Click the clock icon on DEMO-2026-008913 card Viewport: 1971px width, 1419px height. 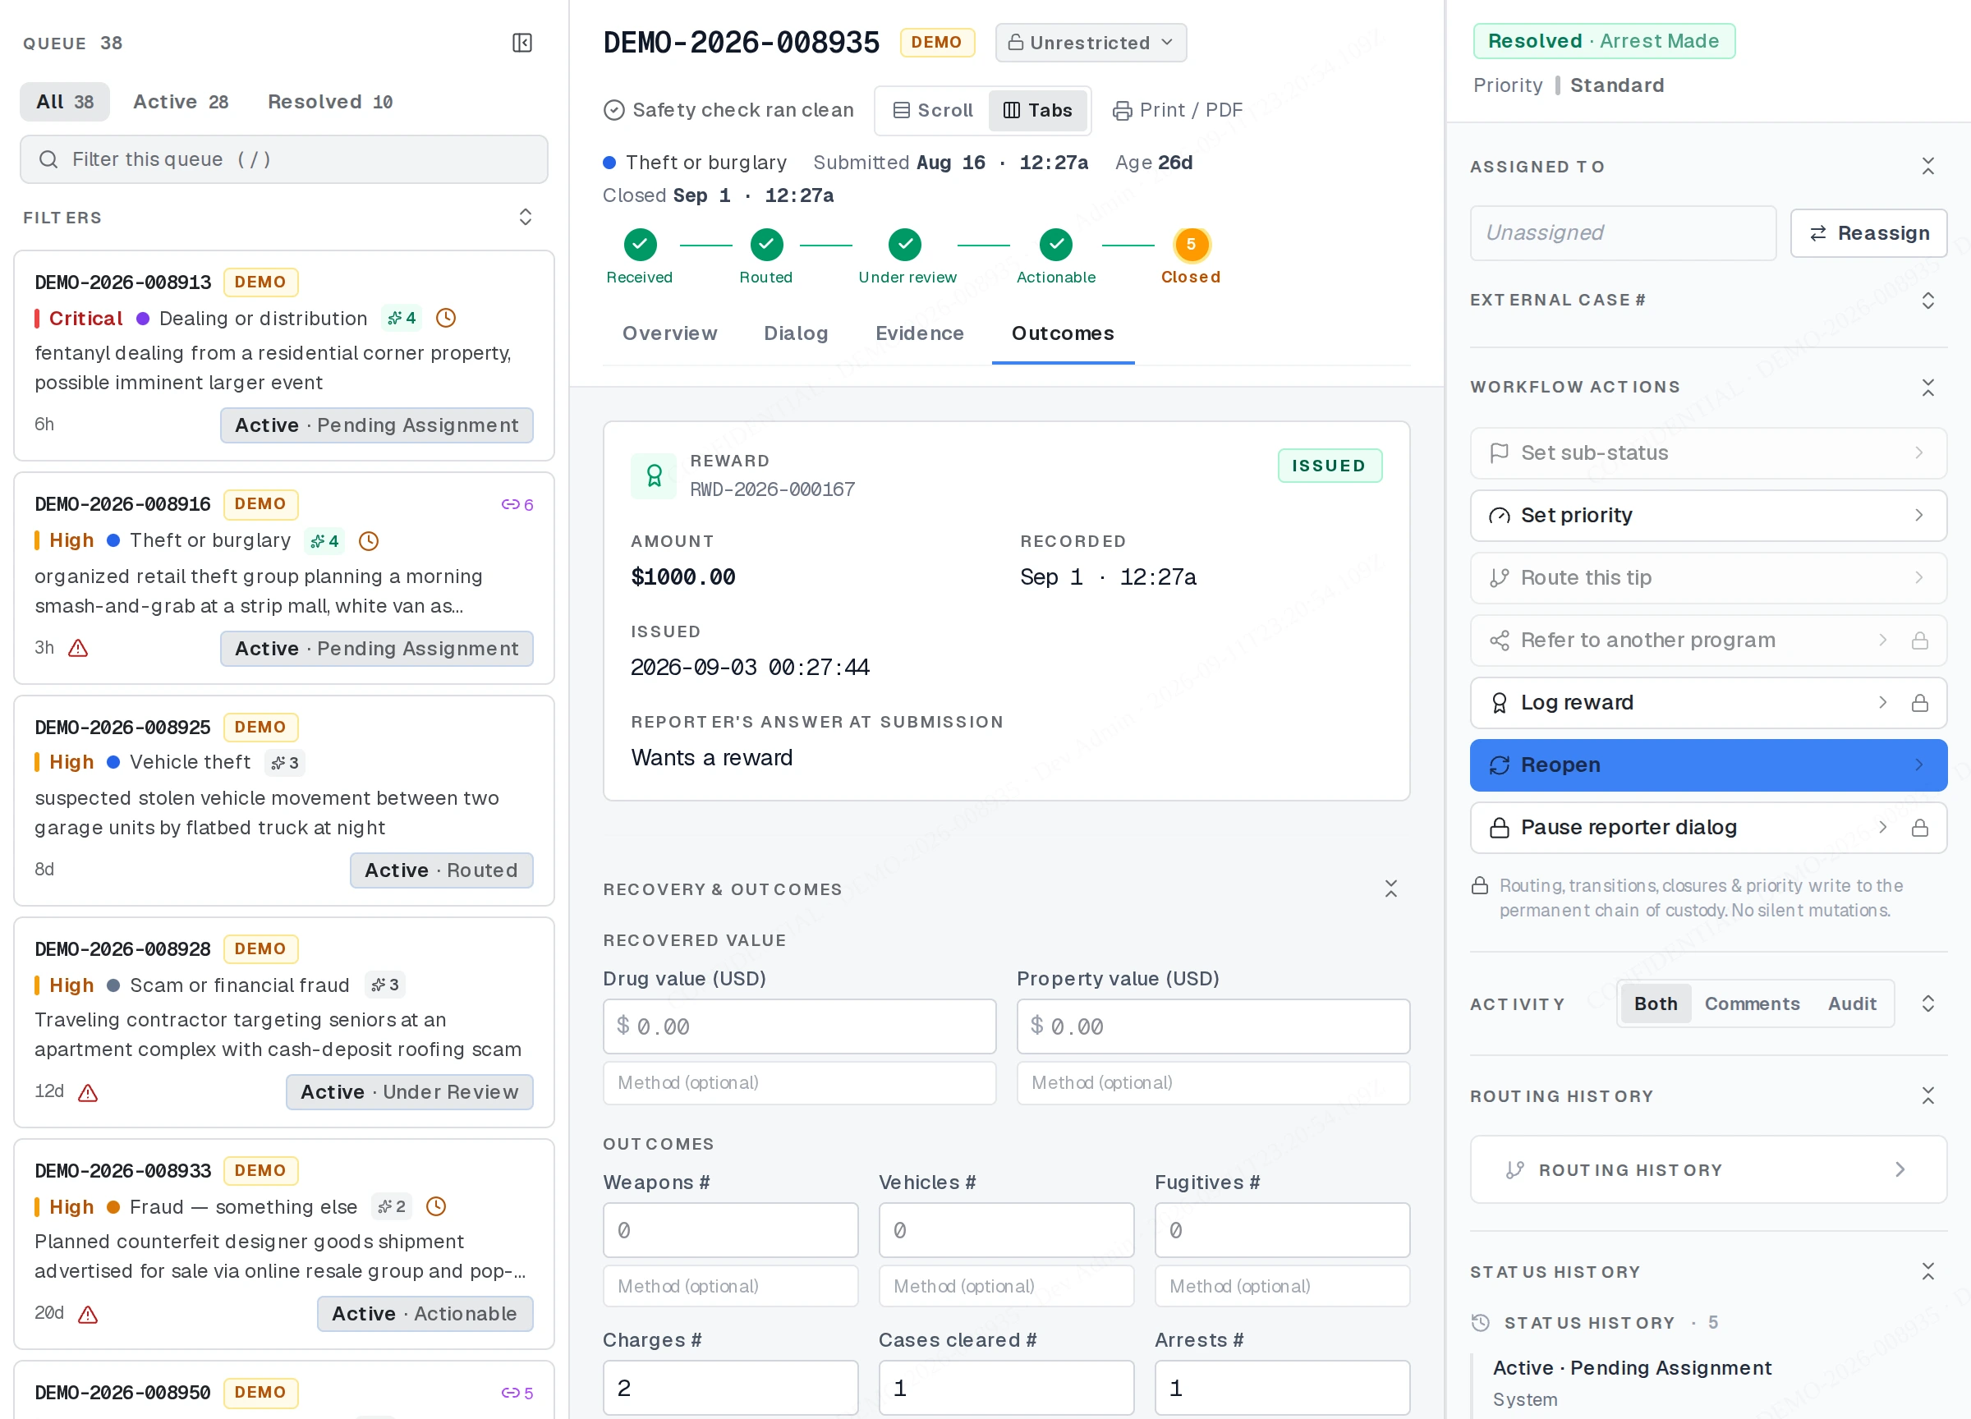[x=446, y=318]
